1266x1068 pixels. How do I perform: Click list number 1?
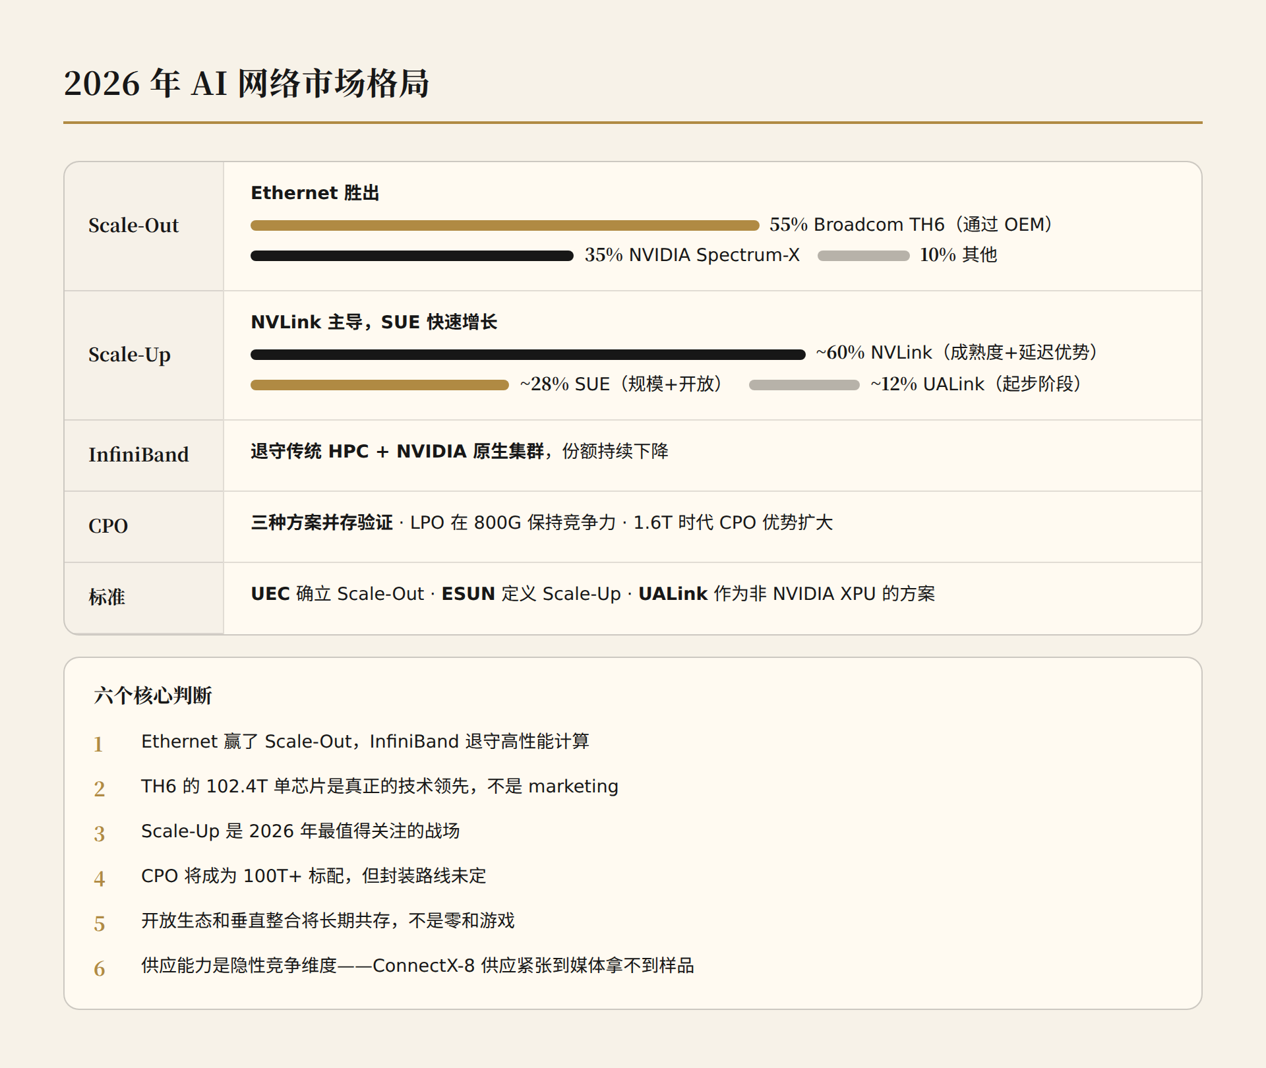pyautogui.click(x=98, y=744)
